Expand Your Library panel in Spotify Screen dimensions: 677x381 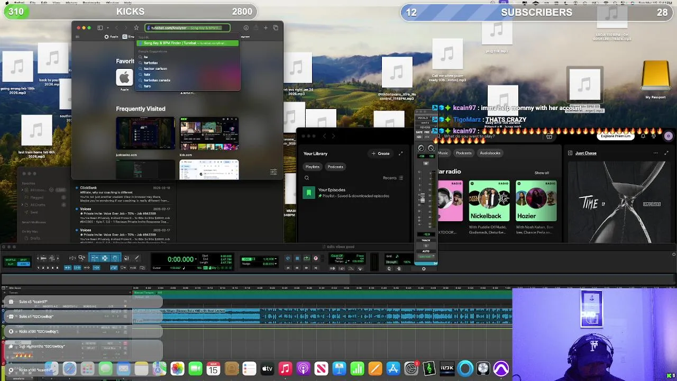pyautogui.click(x=400, y=153)
